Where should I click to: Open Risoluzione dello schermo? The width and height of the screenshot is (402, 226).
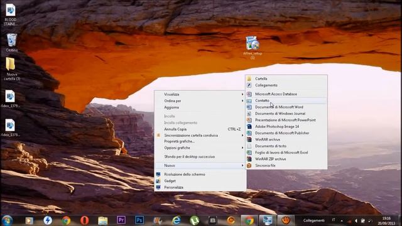tap(200, 175)
